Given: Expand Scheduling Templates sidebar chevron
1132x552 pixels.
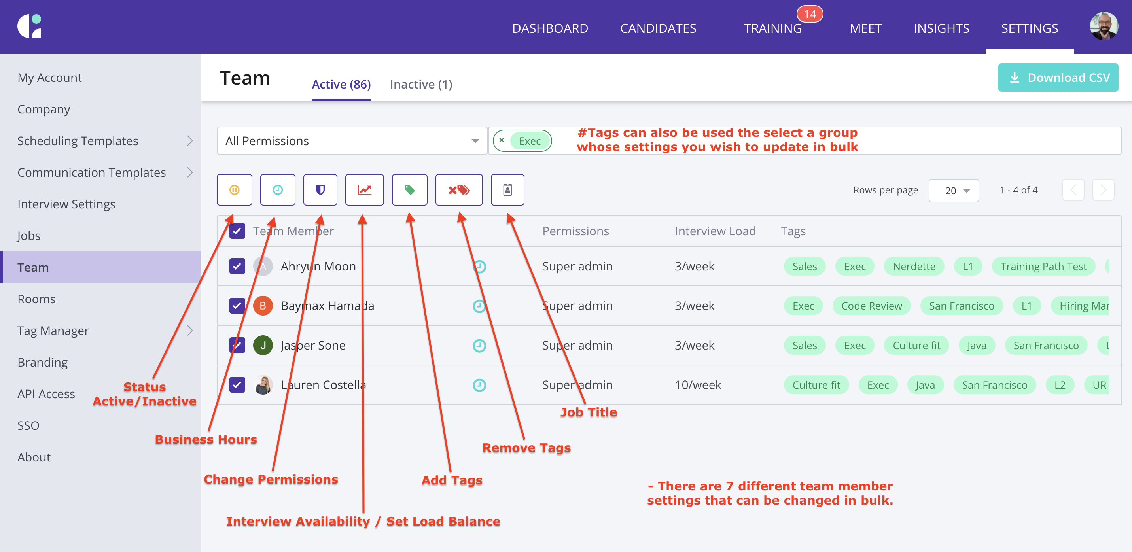Looking at the screenshot, I should click(x=190, y=141).
